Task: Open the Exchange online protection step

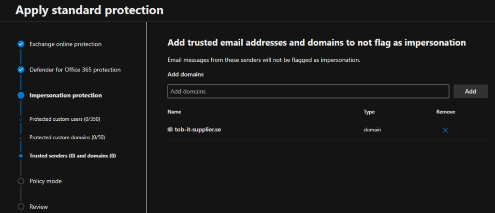Action: tap(65, 44)
